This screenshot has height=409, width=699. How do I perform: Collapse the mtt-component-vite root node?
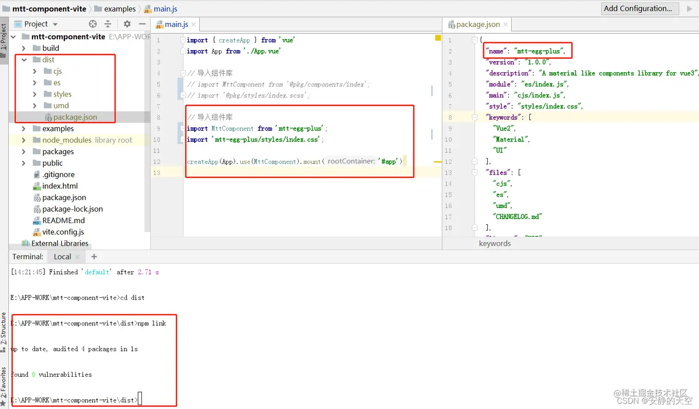coord(13,37)
